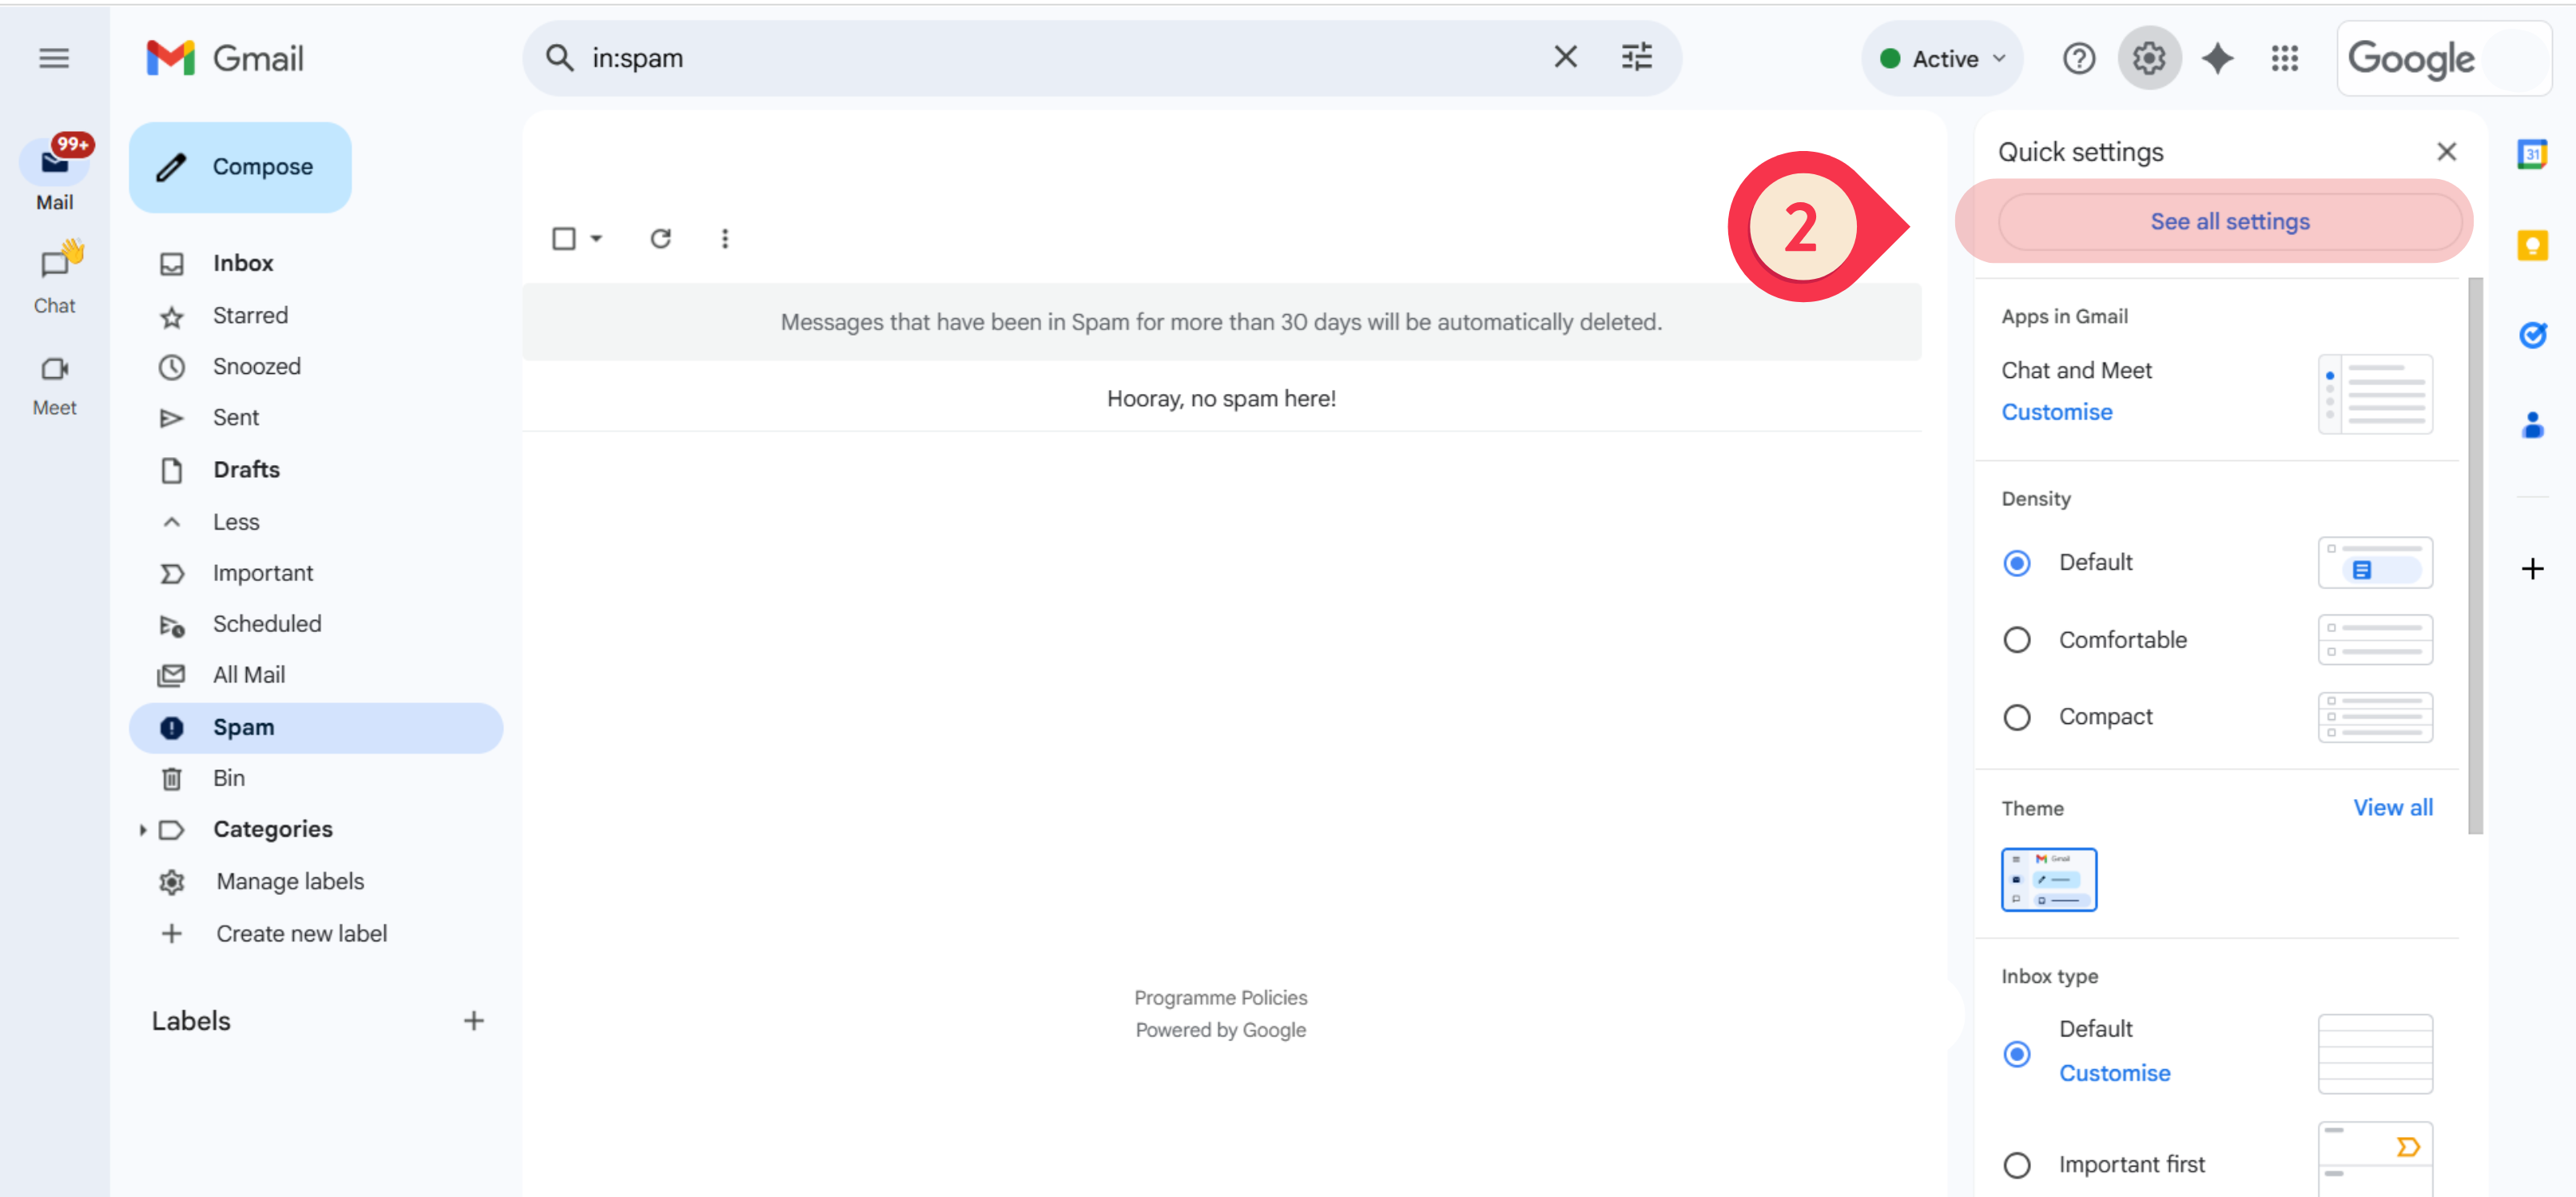
Task: Select the Default inbox type radio button
Action: [x=2016, y=1055]
